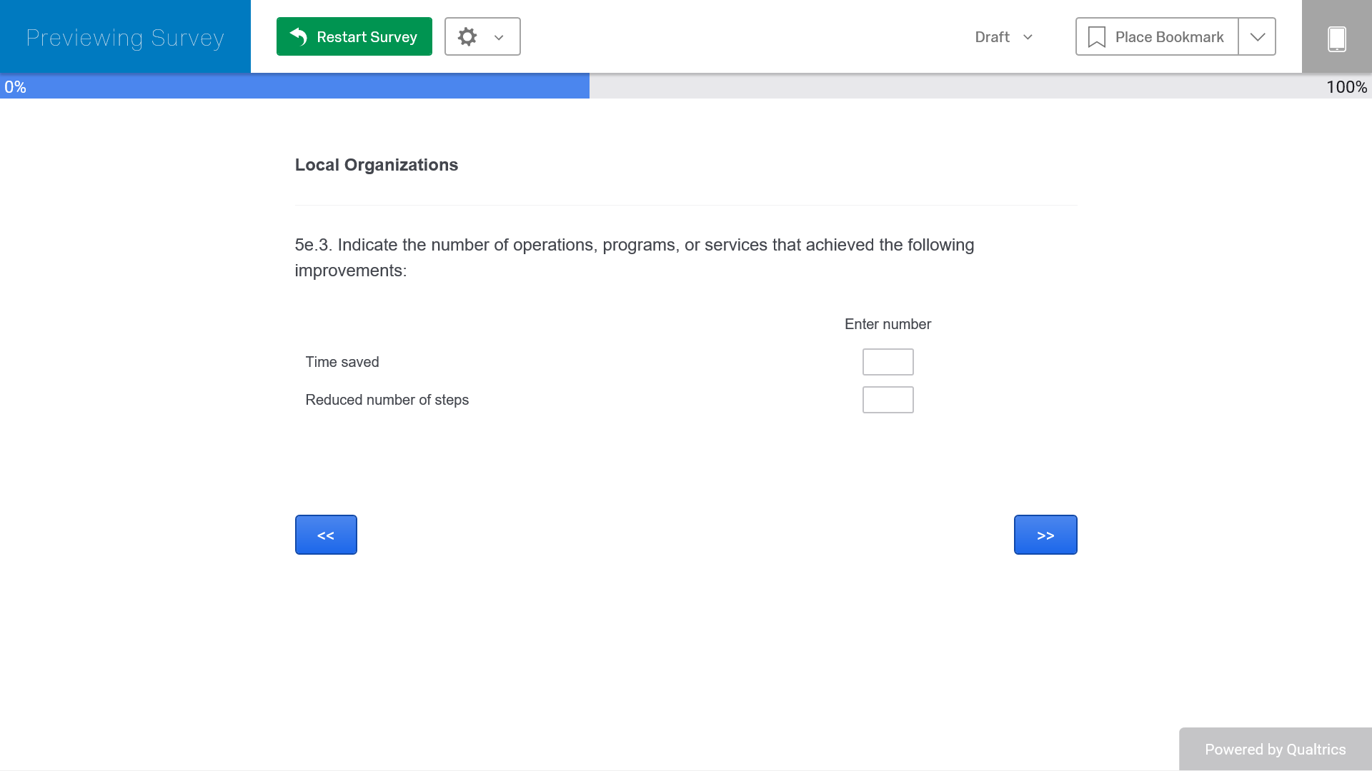Click the Reduced number of steps field

[x=888, y=400]
